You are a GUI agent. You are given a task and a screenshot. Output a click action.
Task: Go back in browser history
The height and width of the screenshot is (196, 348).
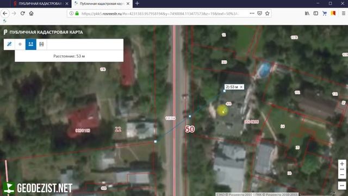pyautogui.click(x=5, y=13)
